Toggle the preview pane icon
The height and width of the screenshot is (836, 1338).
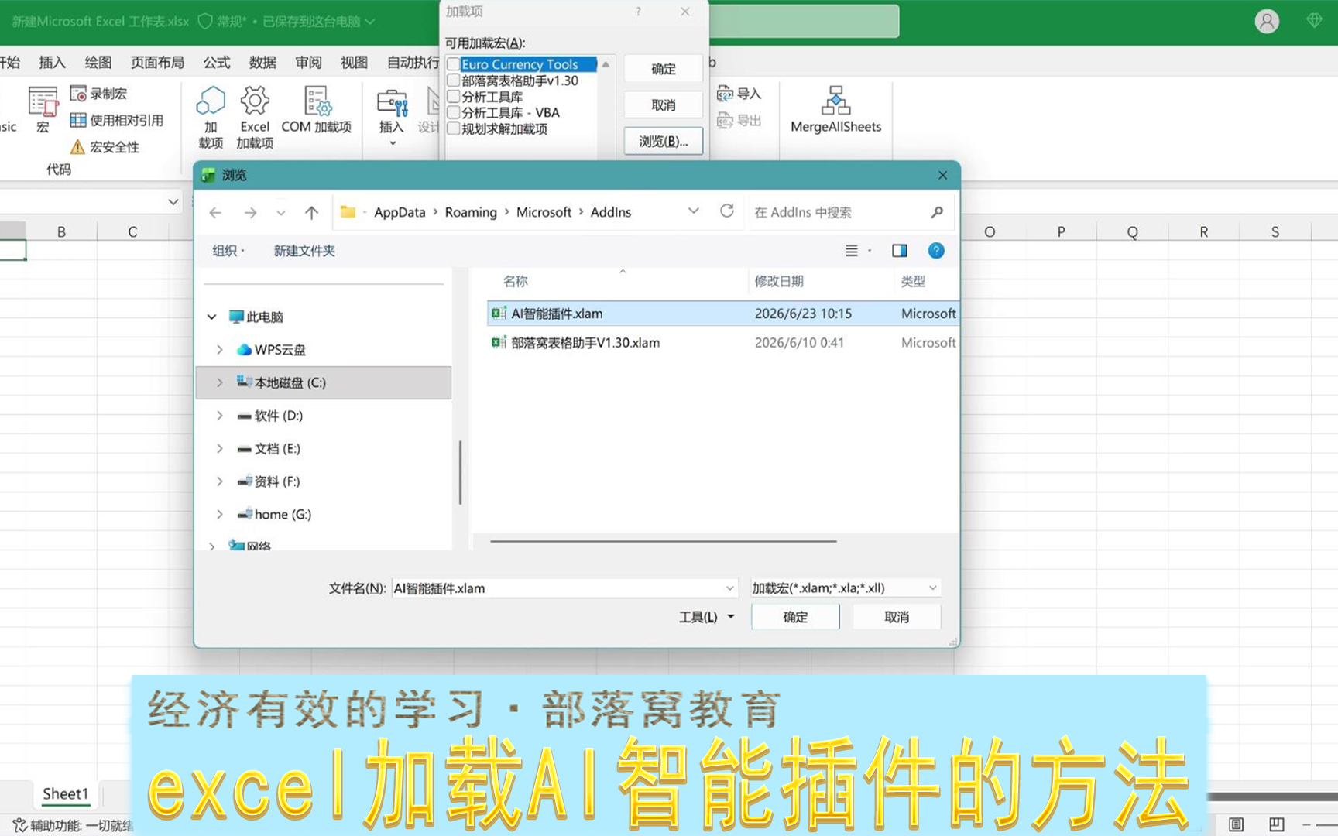click(899, 251)
